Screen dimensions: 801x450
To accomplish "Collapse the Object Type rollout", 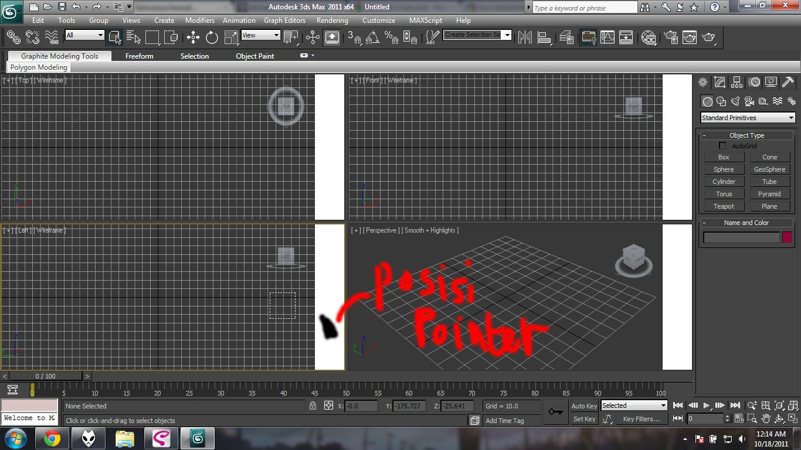I will (x=746, y=135).
